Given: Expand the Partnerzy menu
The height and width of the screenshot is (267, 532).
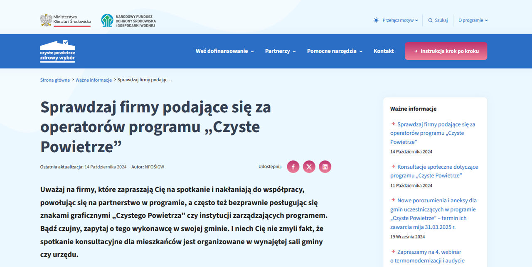Looking at the screenshot, I should 281,51.
